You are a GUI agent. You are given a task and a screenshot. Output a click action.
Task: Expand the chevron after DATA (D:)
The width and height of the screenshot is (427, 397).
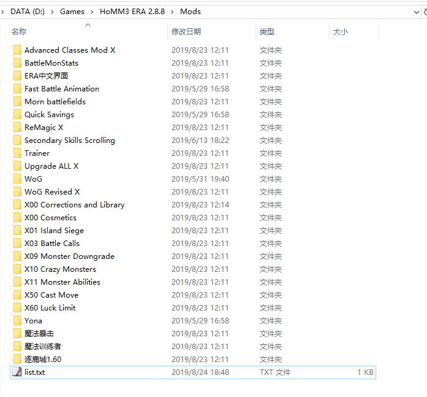(x=52, y=12)
